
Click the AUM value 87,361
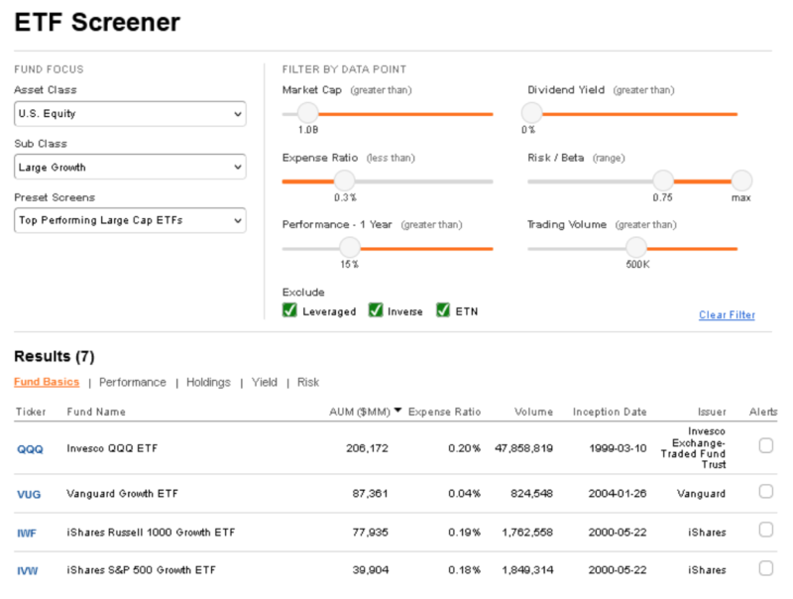(370, 493)
